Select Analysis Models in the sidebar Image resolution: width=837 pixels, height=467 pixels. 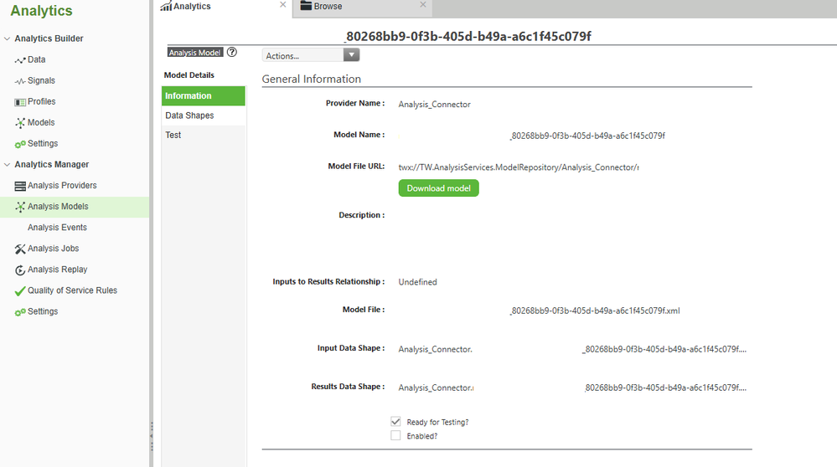(x=75, y=207)
